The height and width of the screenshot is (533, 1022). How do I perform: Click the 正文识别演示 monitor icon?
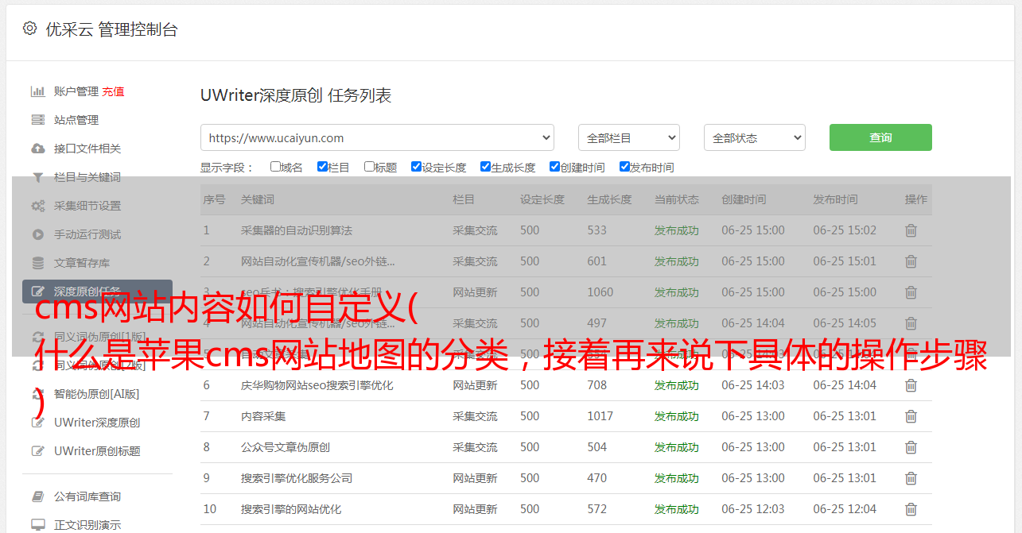(x=37, y=525)
